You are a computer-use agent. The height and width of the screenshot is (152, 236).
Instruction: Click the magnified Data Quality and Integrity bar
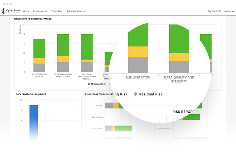click(179, 49)
